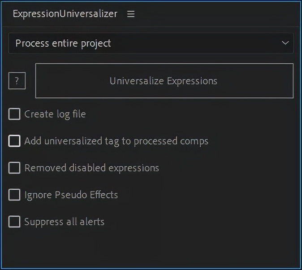Tick the Add universalized tag checkbox

(14, 141)
